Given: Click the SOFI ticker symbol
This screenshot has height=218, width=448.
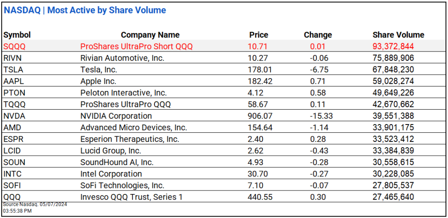Looking at the screenshot, I should [11, 186].
